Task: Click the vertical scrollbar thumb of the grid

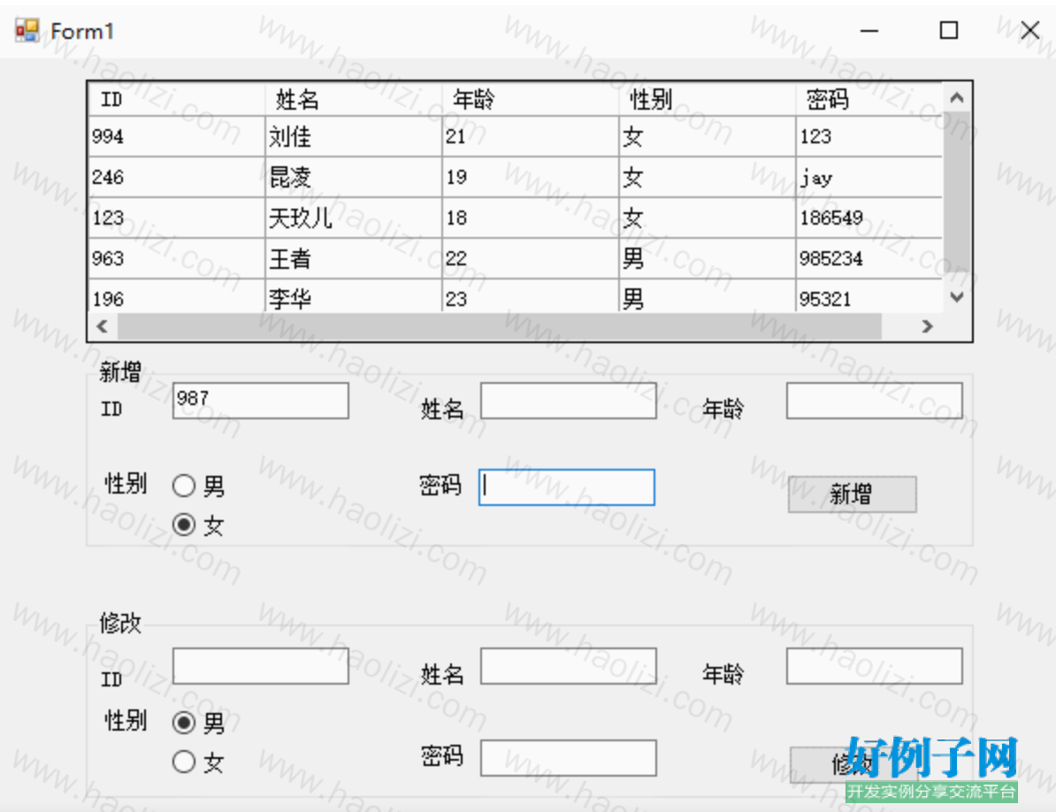Action: point(956,192)
